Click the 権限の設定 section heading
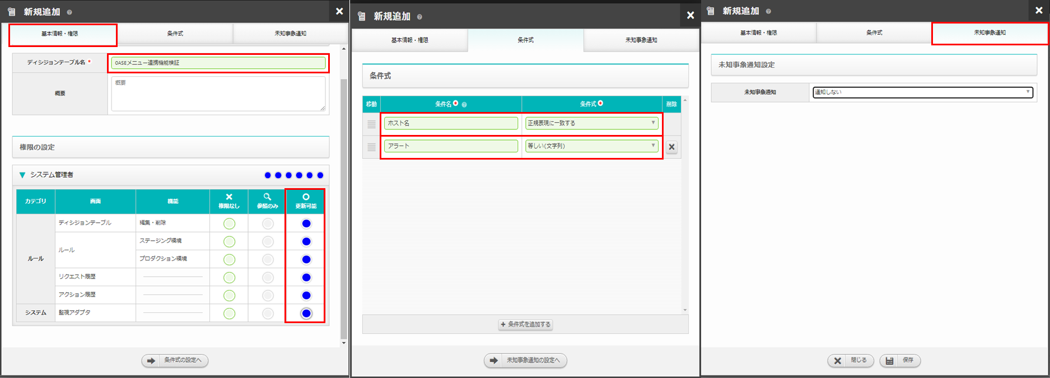This screenshot has width=1050, height=378. (171, 147)
